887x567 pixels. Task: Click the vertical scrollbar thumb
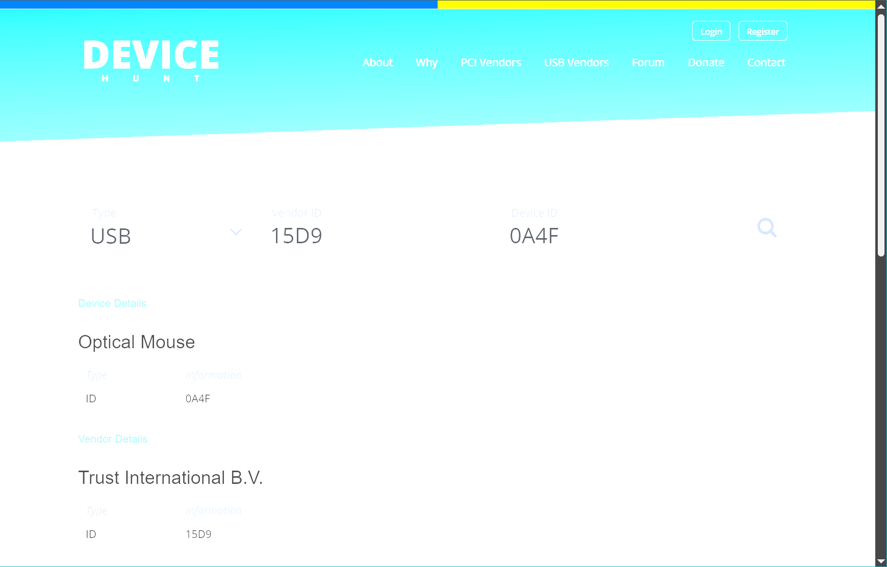point(881,135)
